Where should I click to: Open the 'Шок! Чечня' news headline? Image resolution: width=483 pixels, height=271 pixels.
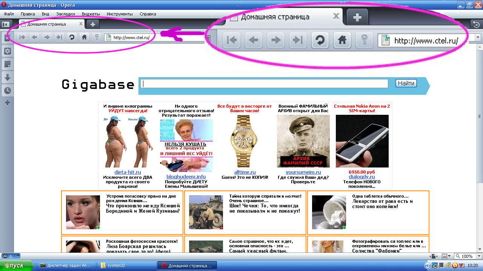point(264,209)
